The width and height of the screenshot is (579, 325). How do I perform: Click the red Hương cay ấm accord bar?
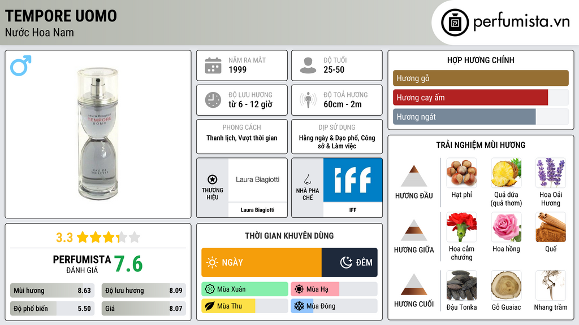[470, 98]
